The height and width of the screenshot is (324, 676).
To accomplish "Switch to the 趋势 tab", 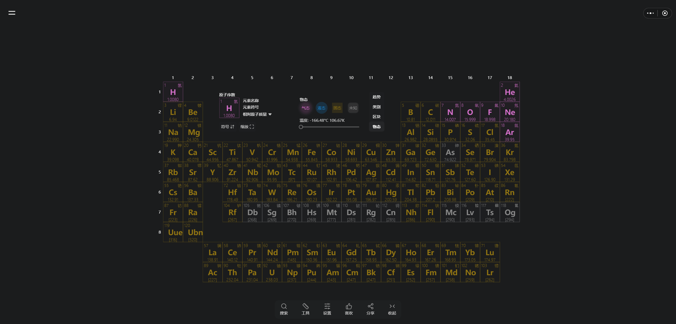I will pyautogui.click(x=377, y=97).
